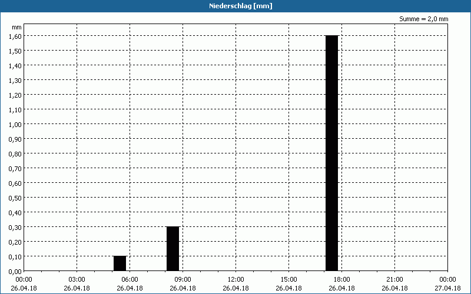This screenshot has width=471, height=294.
Task: Select the 0,50 y-axis value
Action: 15,198
